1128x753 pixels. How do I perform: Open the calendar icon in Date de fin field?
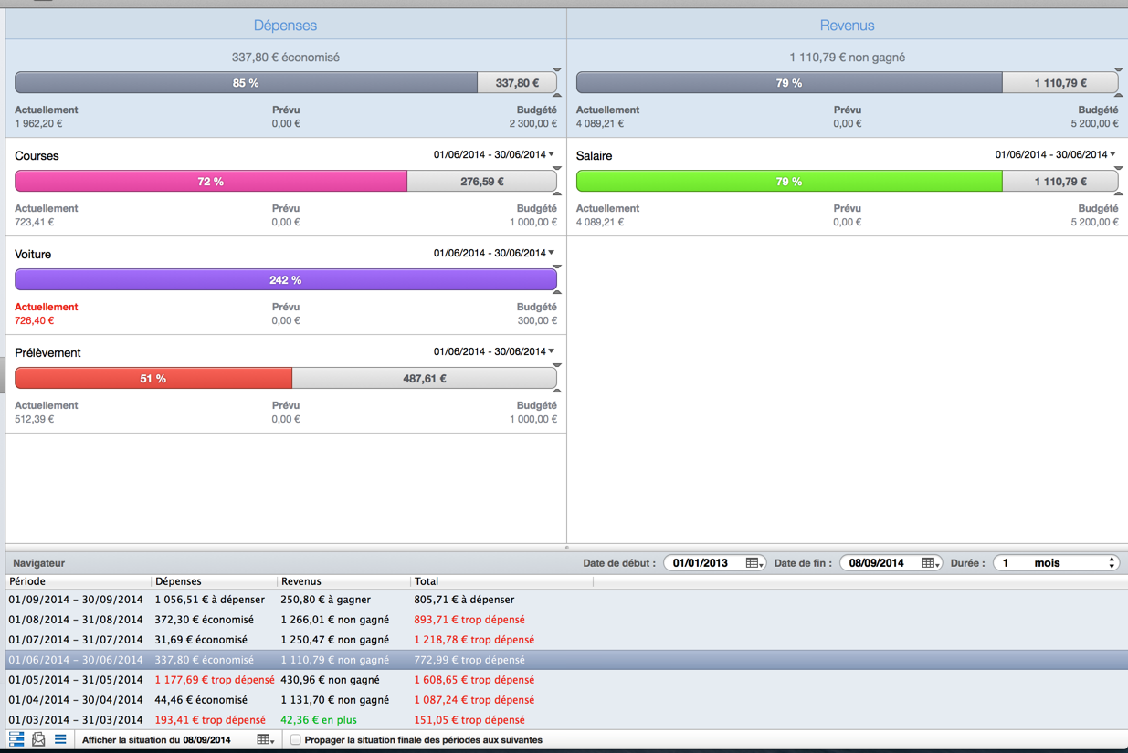point(931,563)
